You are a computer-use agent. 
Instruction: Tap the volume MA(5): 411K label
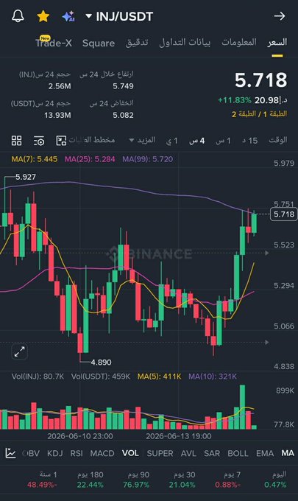pos(159,376)
